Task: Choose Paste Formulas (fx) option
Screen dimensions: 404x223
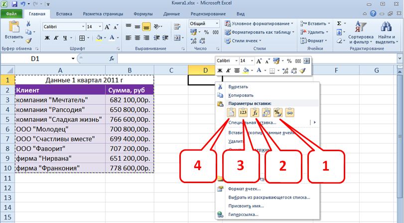Action: click(255, 113)
